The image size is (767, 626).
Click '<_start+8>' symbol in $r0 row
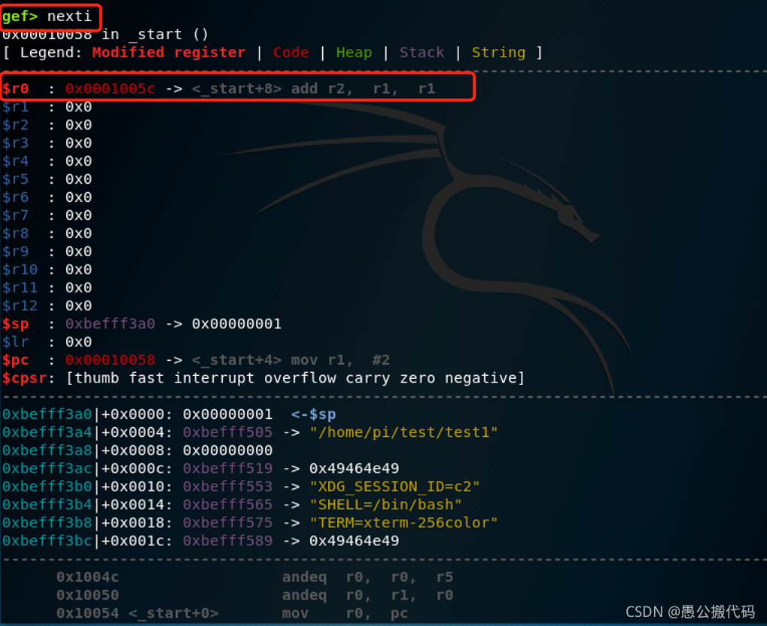237,89
